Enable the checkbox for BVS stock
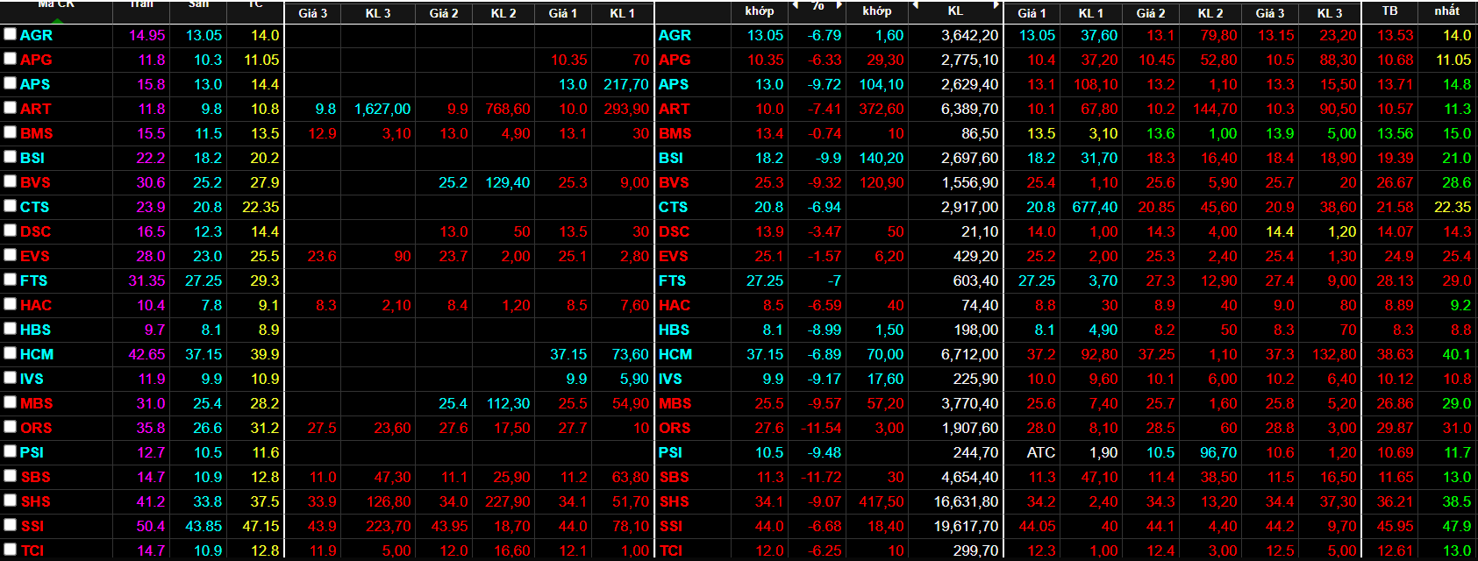This screenshot has width=1478, height=561. [x=10, y=181]
